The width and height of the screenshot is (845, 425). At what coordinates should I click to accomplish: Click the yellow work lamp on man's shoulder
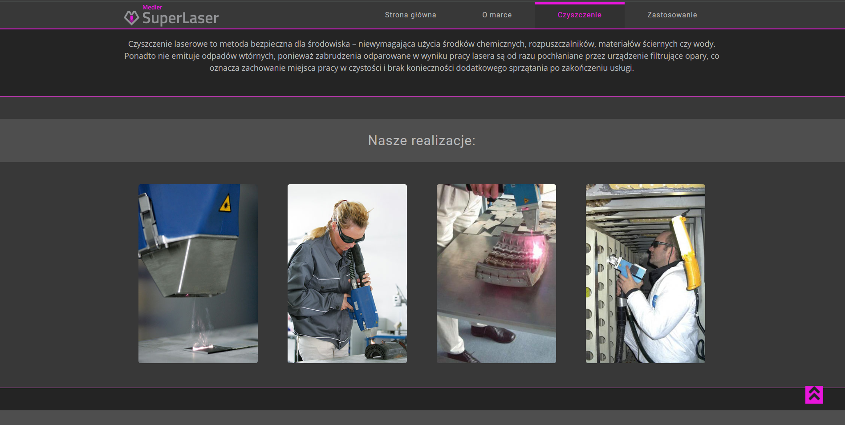(x=686, y=251)
